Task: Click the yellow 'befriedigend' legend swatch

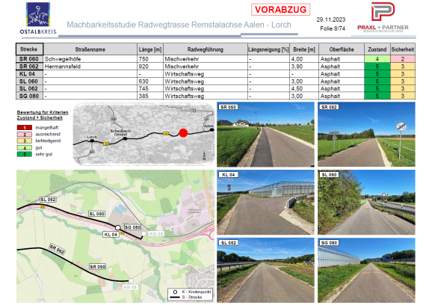Action: 25,141
